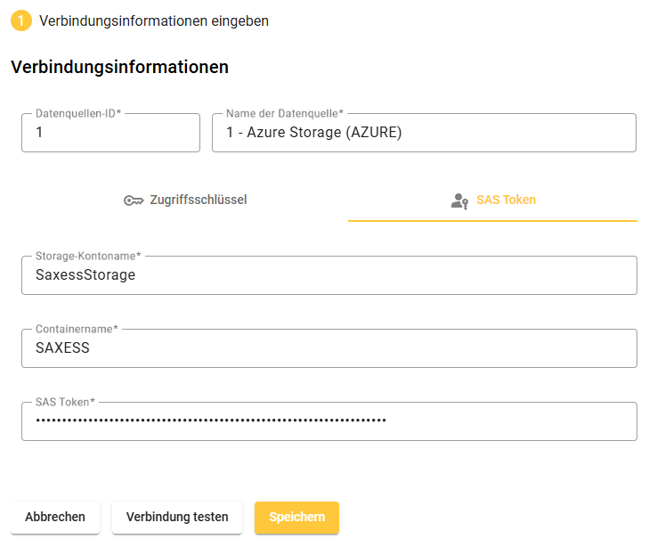Screen dimensions: 657x539
Task: Test the connection with Verbindung testen
Action: tap(177, 518)
